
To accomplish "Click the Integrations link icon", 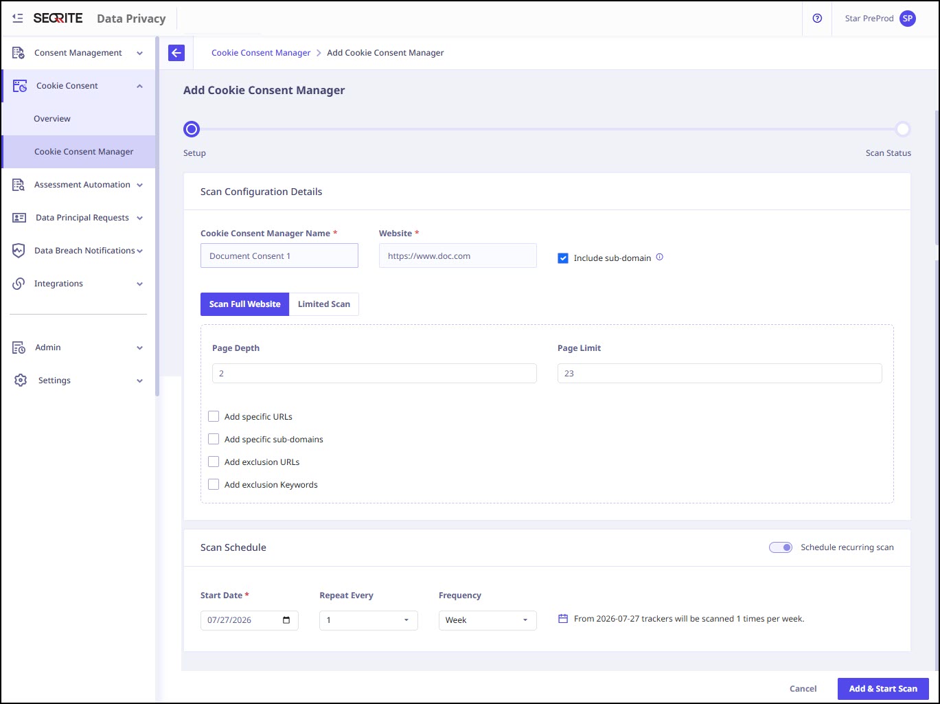I will coord(19,284).
